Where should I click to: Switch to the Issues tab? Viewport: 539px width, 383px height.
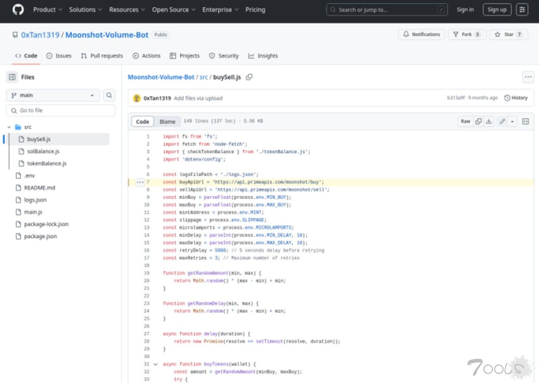pyautogui.click(x=59, y=56)
